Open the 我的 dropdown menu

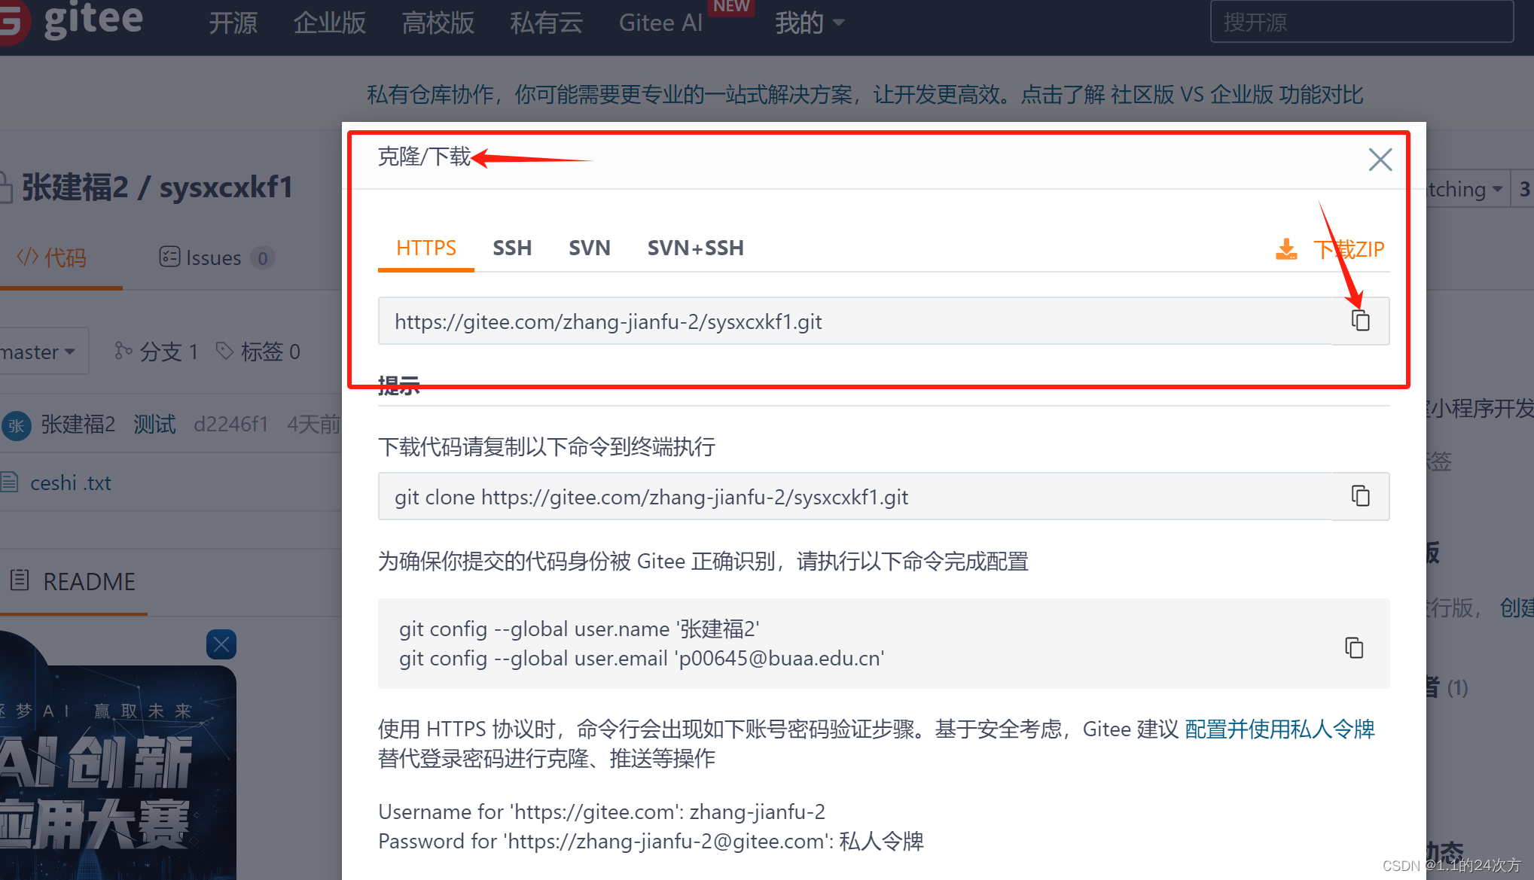pyautogui.click(x=809, y=23)
